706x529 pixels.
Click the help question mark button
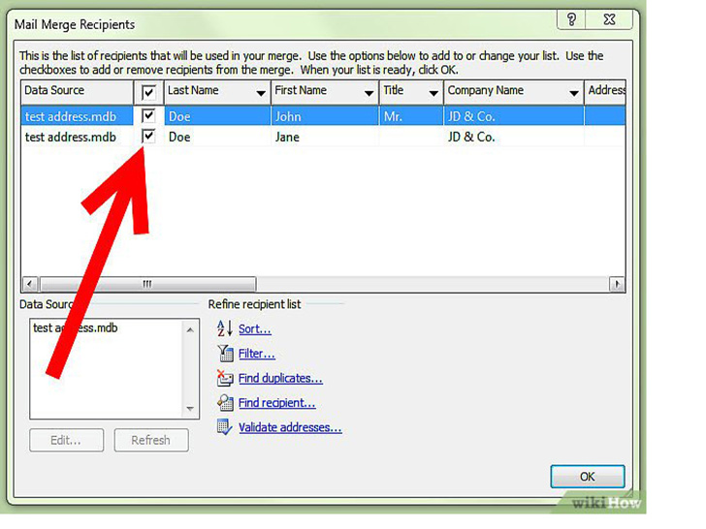click(571, 19)
